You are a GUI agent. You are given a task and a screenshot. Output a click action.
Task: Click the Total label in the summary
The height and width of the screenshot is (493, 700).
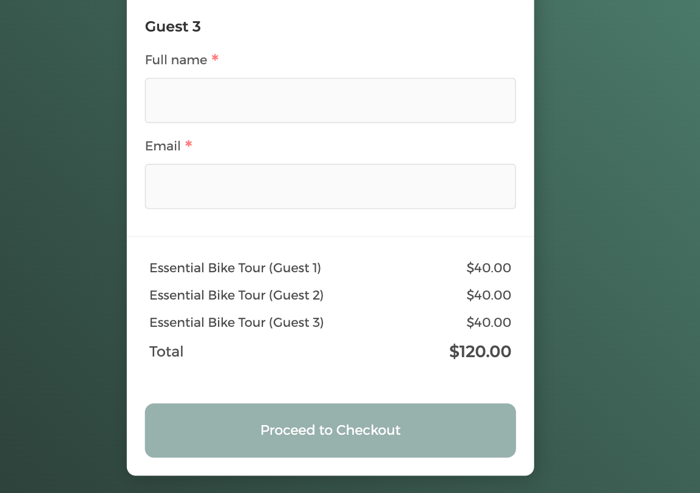[x=166, y=352]
